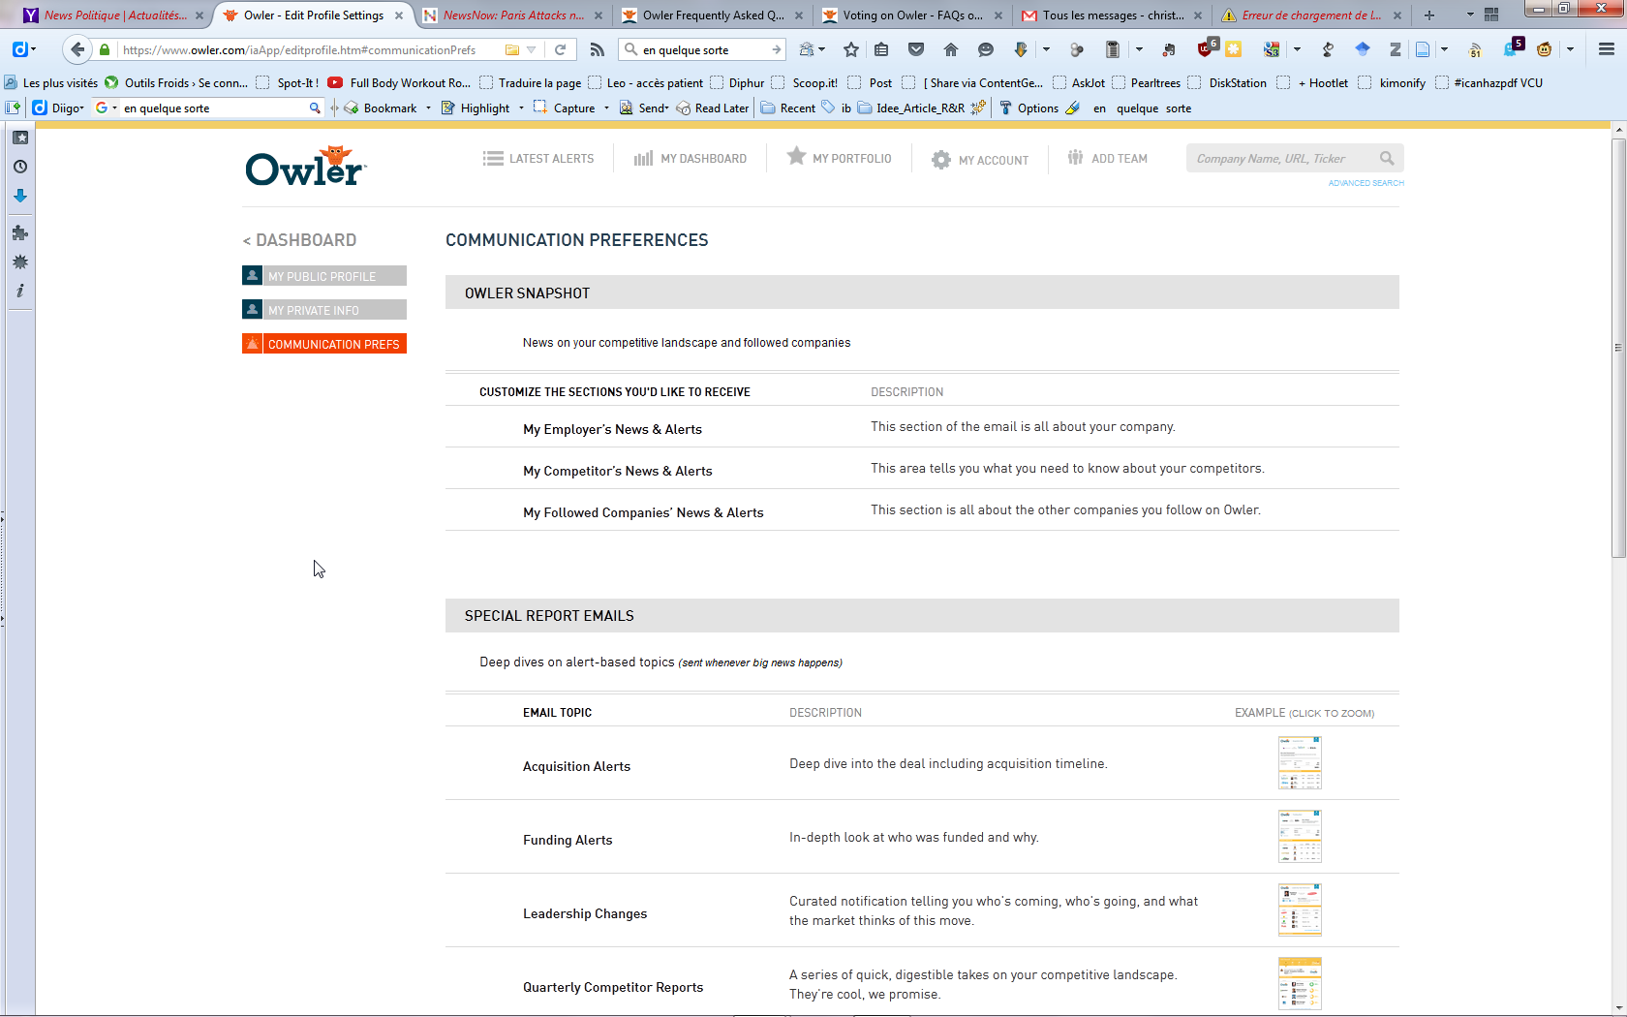Open the uBlock Origin shield icon

(x=1206, y=49)
